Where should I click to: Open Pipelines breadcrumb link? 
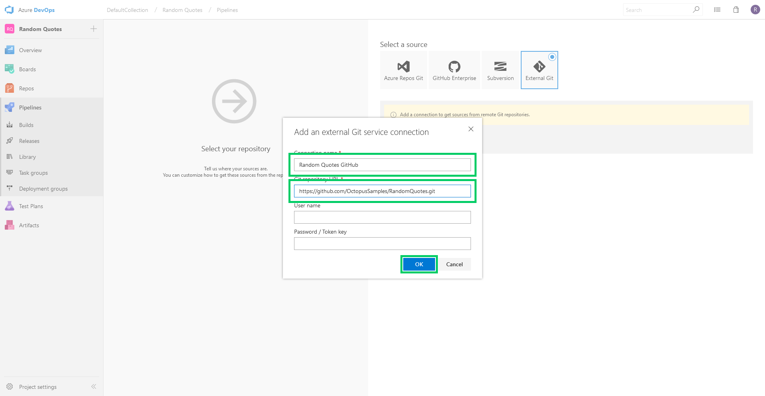point(227,10)
